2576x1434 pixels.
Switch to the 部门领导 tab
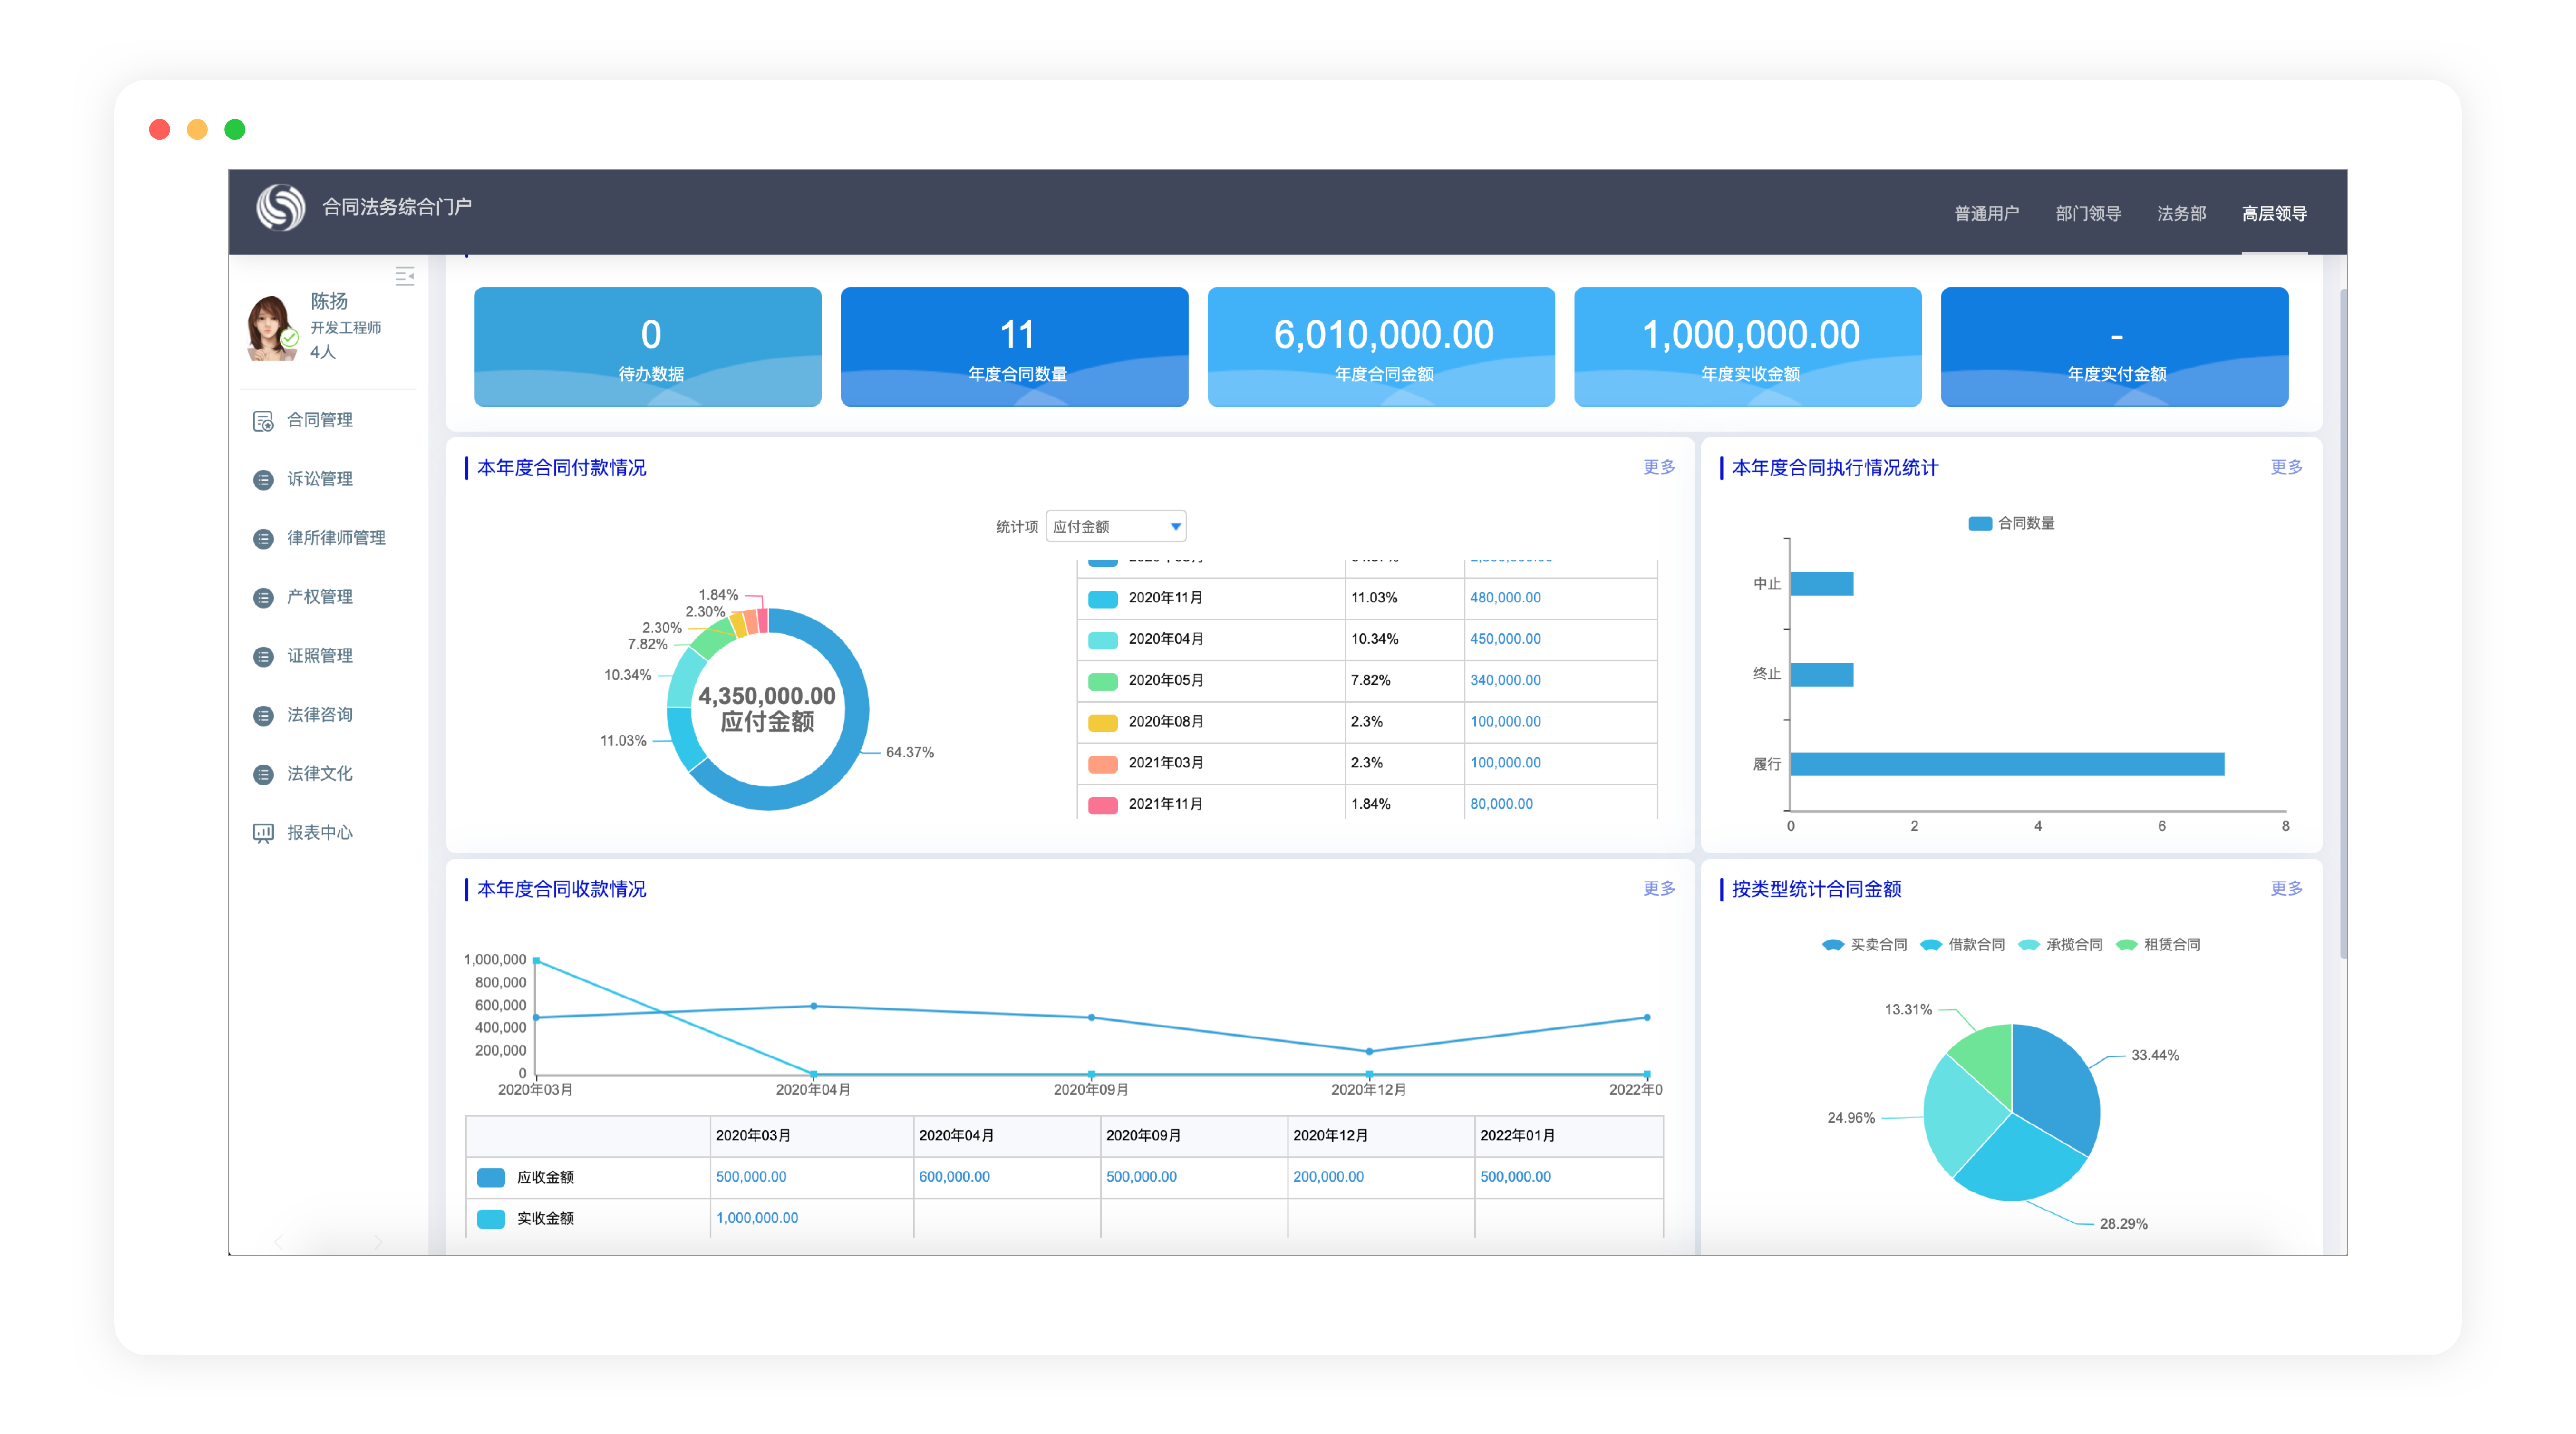[2088, 214]
